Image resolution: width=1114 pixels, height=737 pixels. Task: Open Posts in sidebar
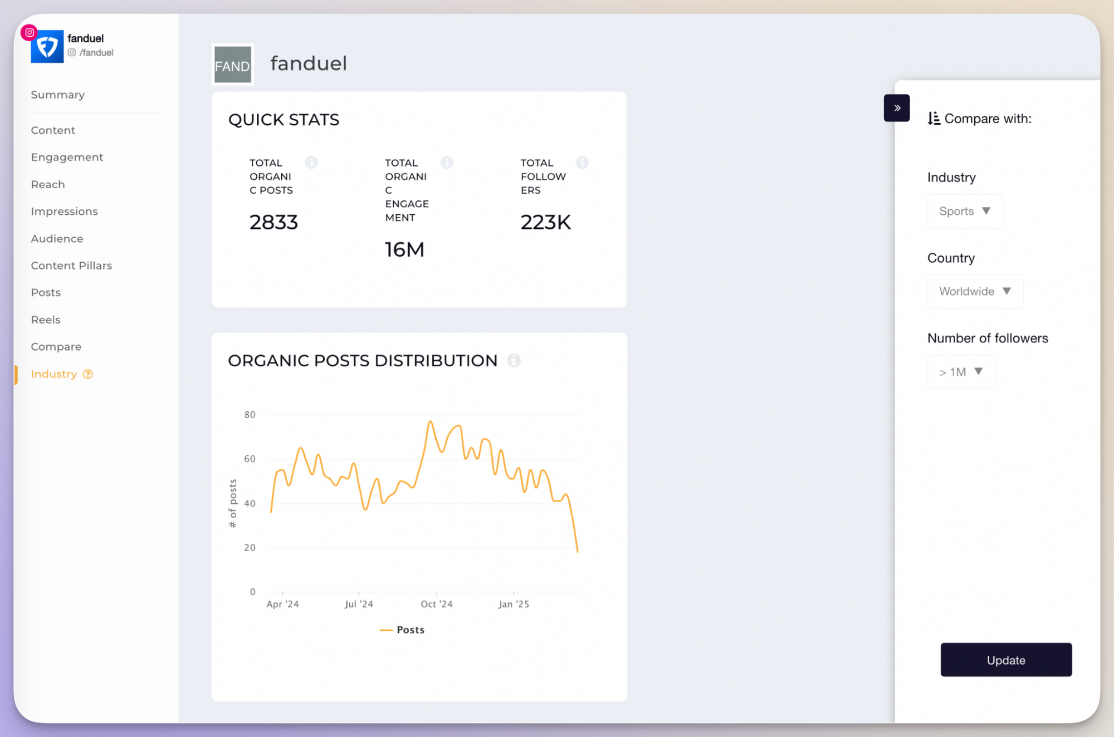pos(46,293)
